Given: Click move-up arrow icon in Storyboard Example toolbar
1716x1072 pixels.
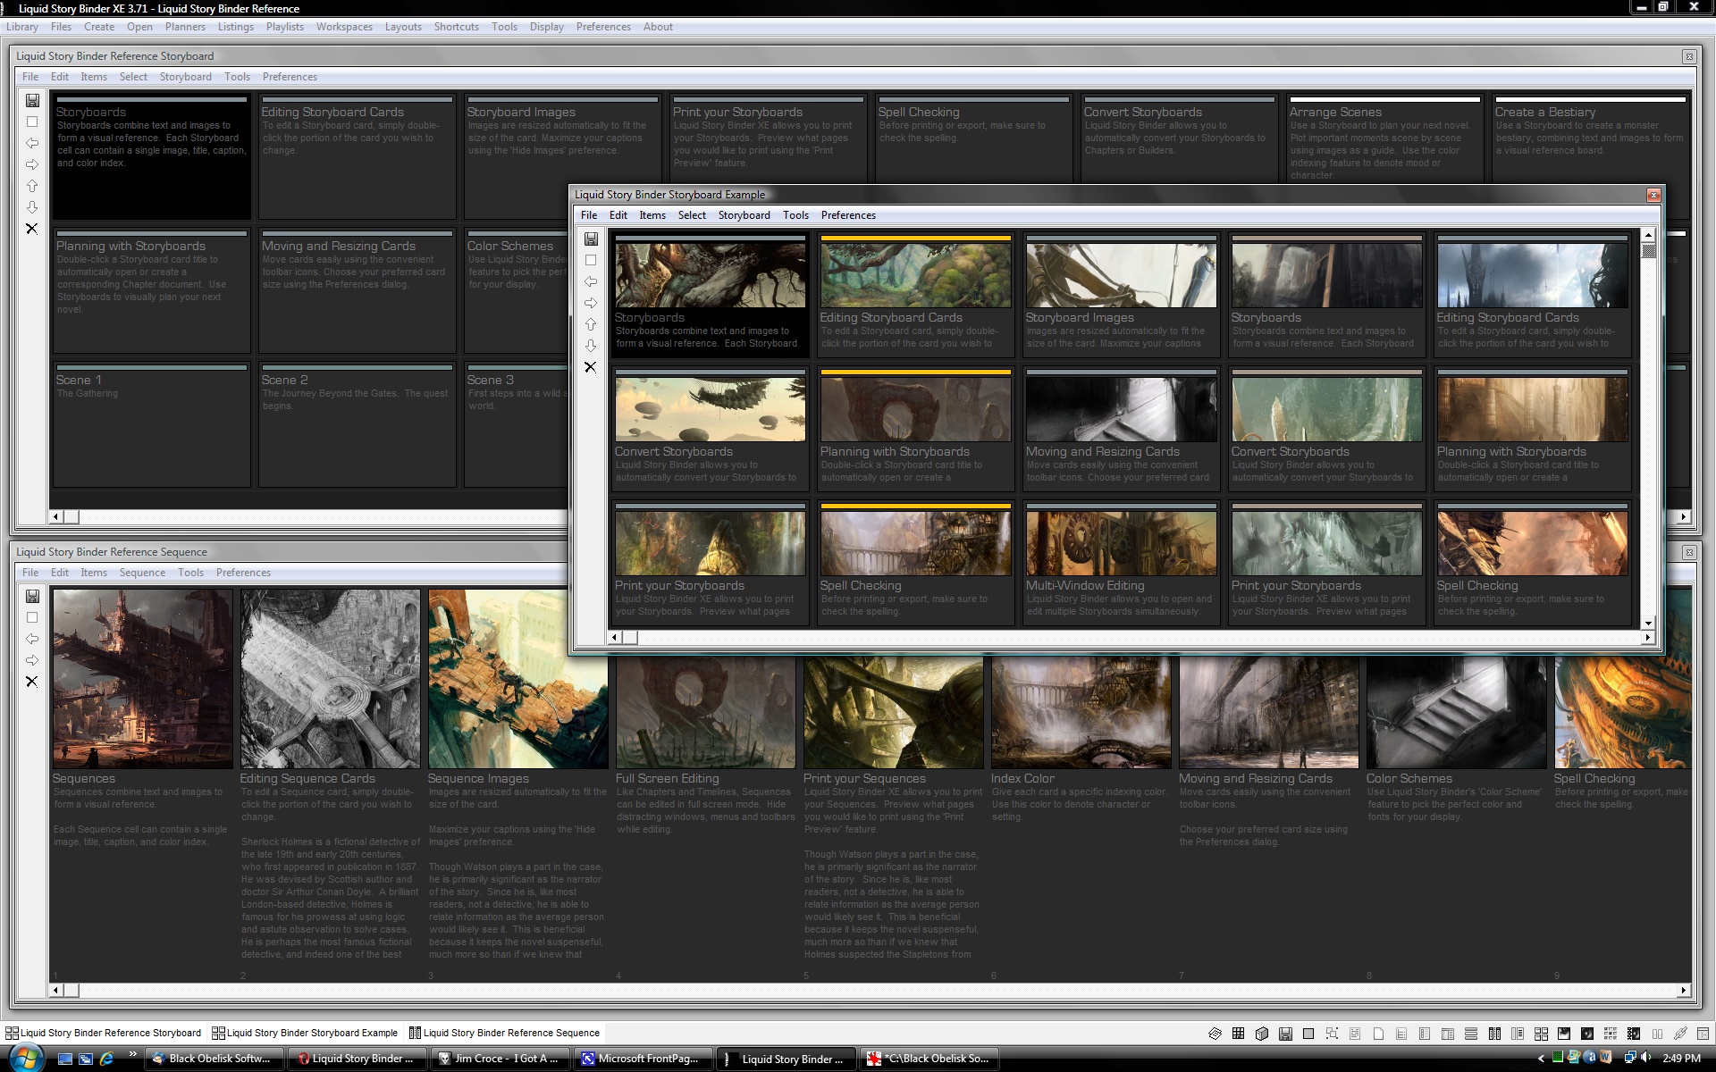Looking at the screenshot, I should [591, 324].
